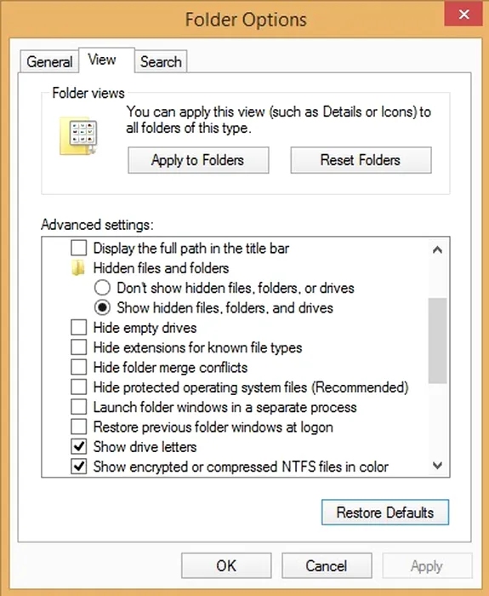Enable Display the full path in title bar

click(x=78, y=249)
